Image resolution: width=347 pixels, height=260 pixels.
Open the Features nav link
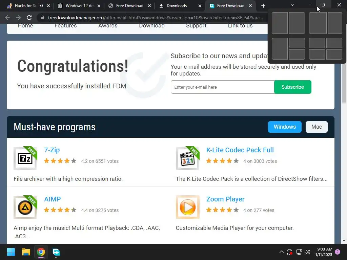(x=65, y=26)
